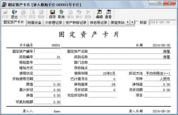
Task: Click the 类别名称 field showing 房屋
Action: pyautogui.click(x=130, y=57)
